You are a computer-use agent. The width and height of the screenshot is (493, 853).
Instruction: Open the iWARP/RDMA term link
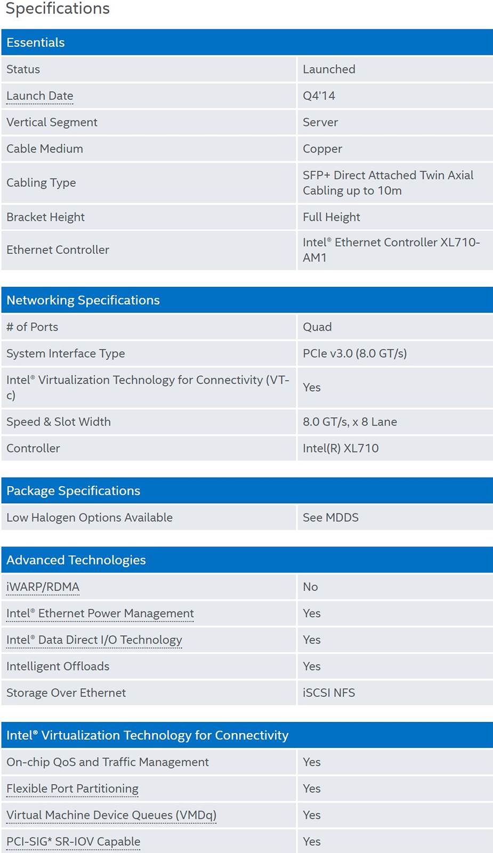click(43, 587)
